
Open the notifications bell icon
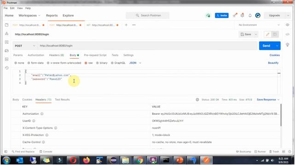click(x=250, y=15)
